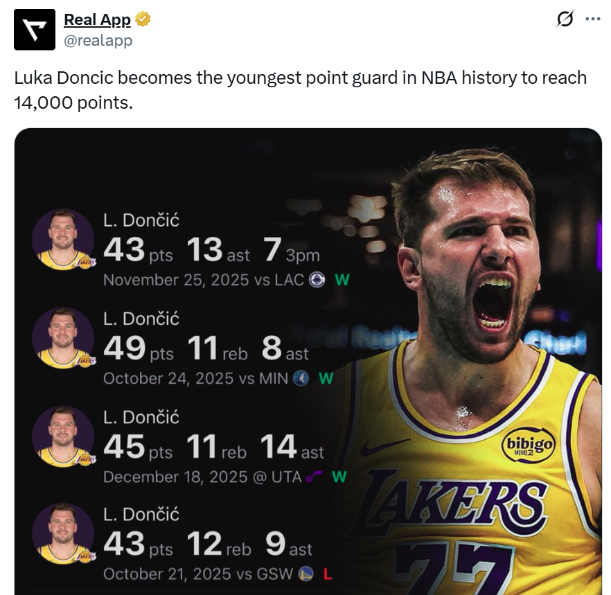This screenshot has width=611, height=595.
Task: Click the Real App profile avatar
Action: pyautogui.click(x=35, y=30)
